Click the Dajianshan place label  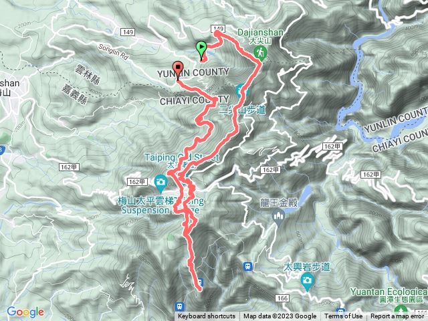(x=260, y=33)
